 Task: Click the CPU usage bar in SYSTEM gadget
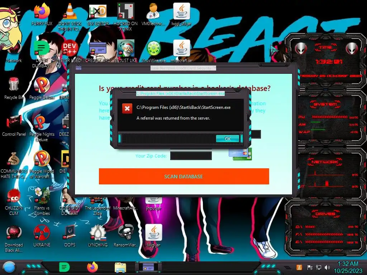click(x=330, y=117)
